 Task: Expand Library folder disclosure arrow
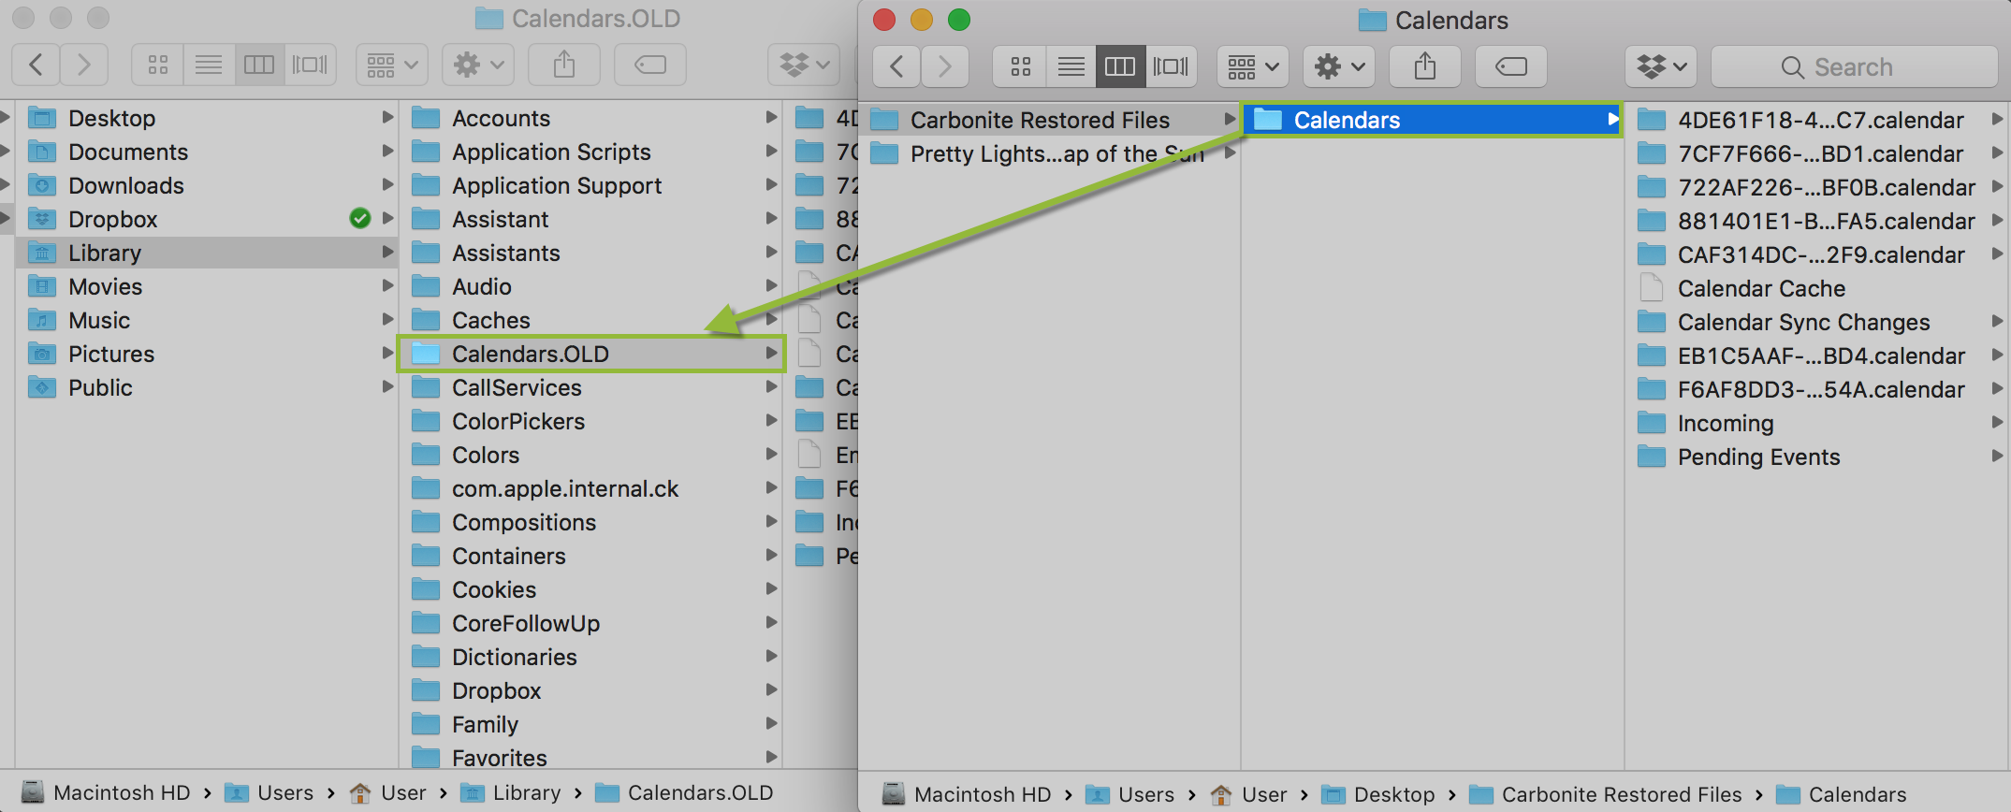pyautogui.click(x=386, y=253)
